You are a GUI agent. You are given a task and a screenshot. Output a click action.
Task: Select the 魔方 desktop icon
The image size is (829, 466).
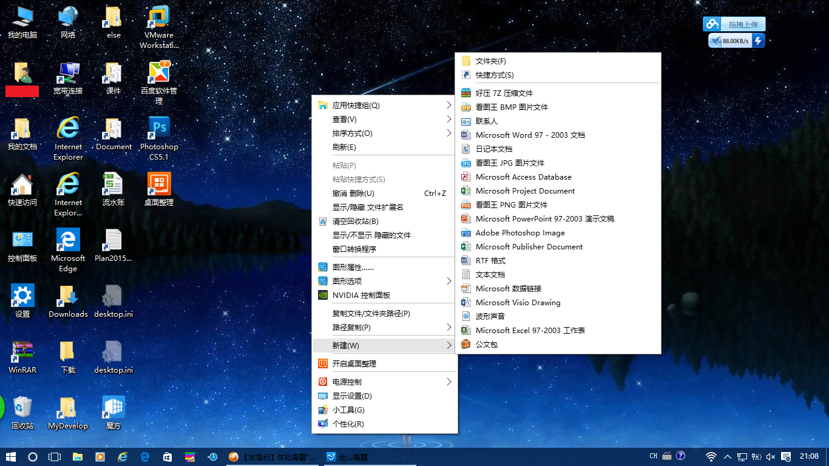[113, 413]
